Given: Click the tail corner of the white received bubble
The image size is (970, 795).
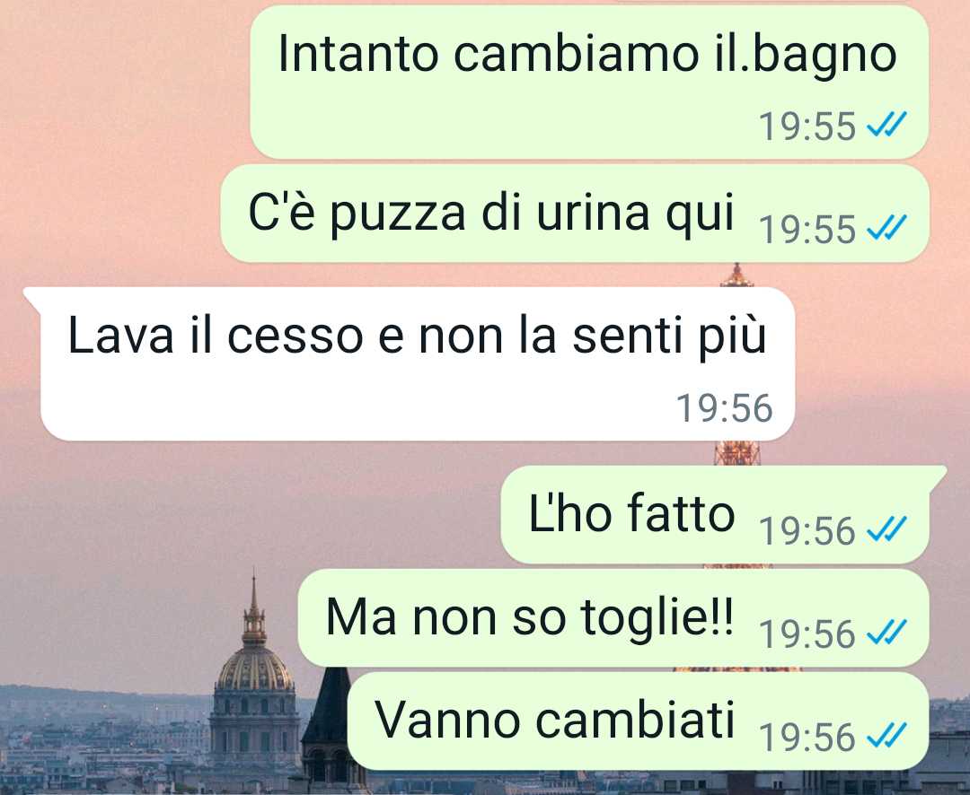Looking at the screenshot, I should [32, 296].
